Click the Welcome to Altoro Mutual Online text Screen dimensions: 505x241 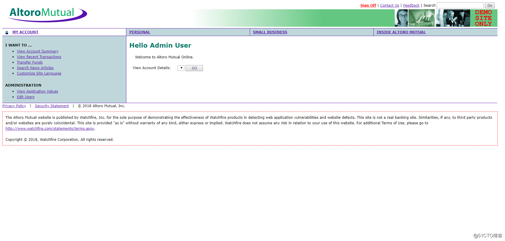pyautogui.click(x=164, y=57)
